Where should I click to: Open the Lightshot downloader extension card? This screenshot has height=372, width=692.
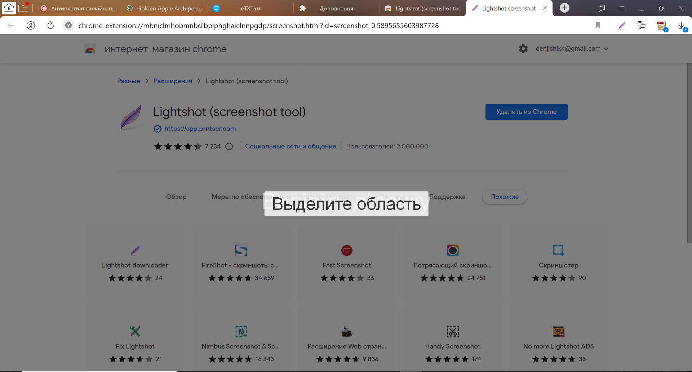coord(135,263)
